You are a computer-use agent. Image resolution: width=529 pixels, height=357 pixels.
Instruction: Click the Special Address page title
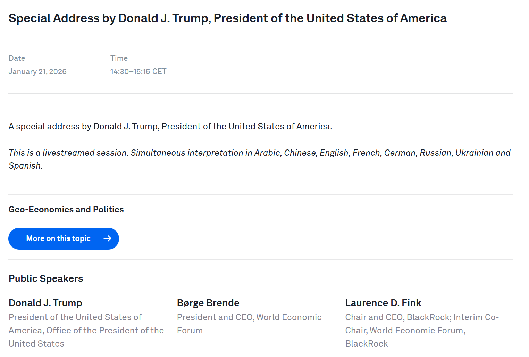tap(227, 18)
